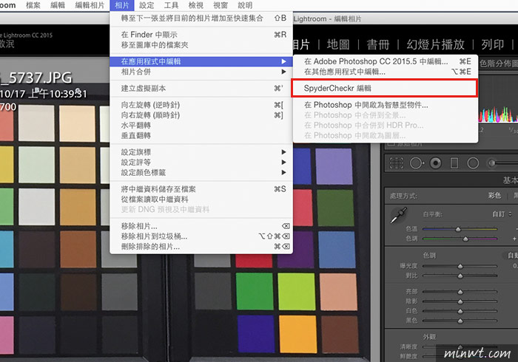This screenshot has height=362, width=518.
Task: Choose 移至圖庫中的檔案夾
Action: 201,44
